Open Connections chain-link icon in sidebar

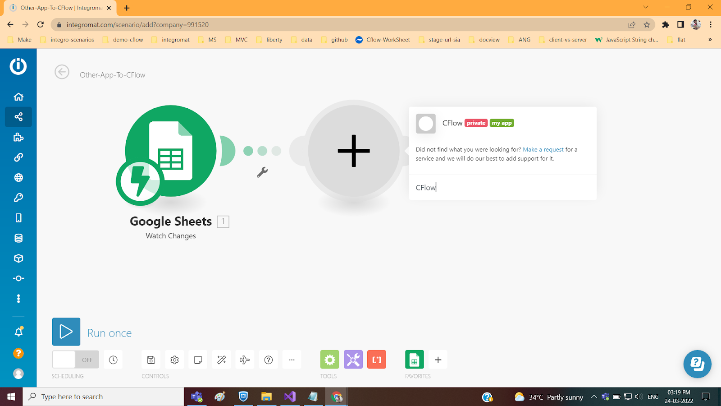[18, 157]
